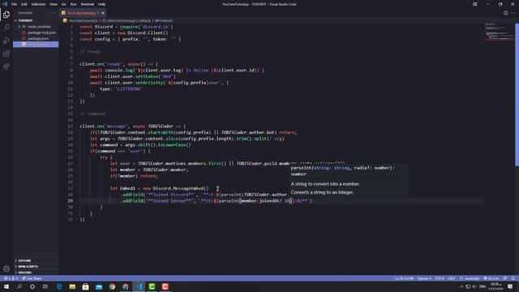
Task: Open the Selection menu
Action: point(38,4)
